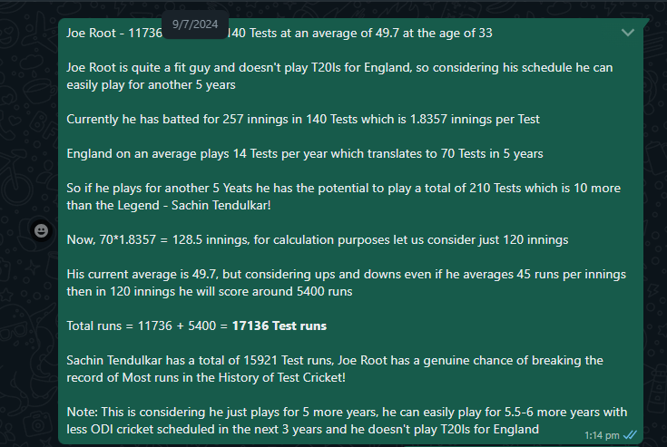Open the message options chevron menu

point(628,33)
